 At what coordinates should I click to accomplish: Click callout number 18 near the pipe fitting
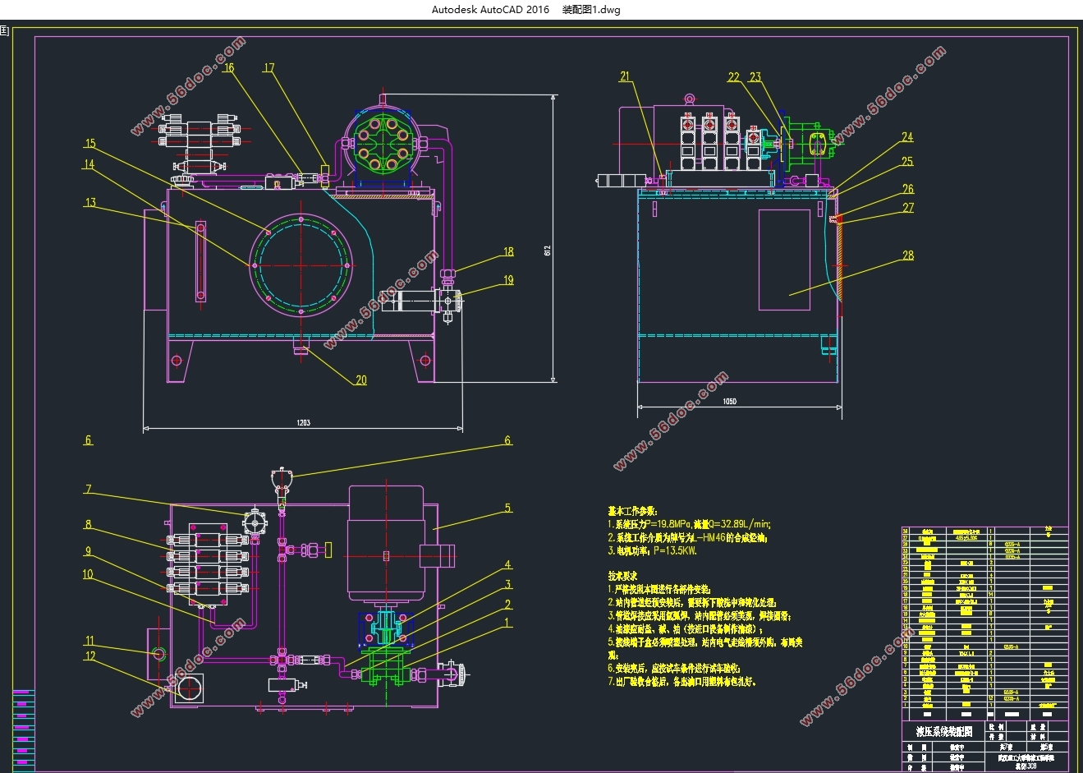pos(508,252)
